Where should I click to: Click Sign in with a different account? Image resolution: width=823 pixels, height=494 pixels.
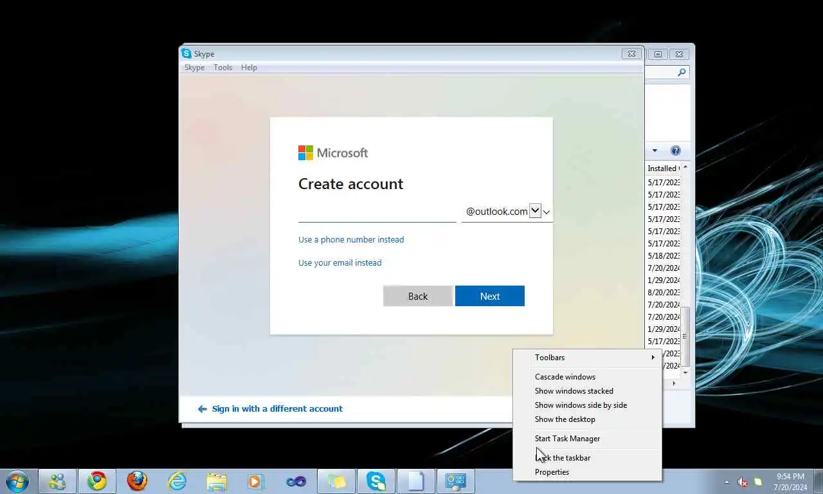tap(271, 408)
